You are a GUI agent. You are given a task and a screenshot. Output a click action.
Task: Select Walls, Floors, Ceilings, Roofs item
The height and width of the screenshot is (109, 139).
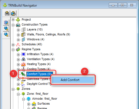point(48,34)
